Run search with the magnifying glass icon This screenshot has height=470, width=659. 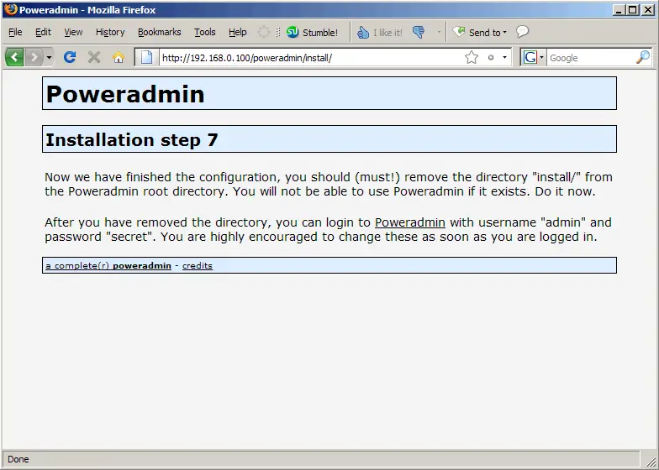click(x=642, y=57)
